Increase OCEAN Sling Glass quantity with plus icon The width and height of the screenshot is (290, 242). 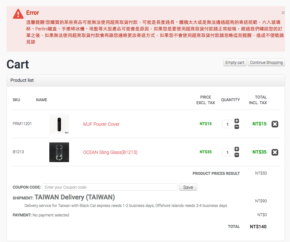[x=237, y=149]
